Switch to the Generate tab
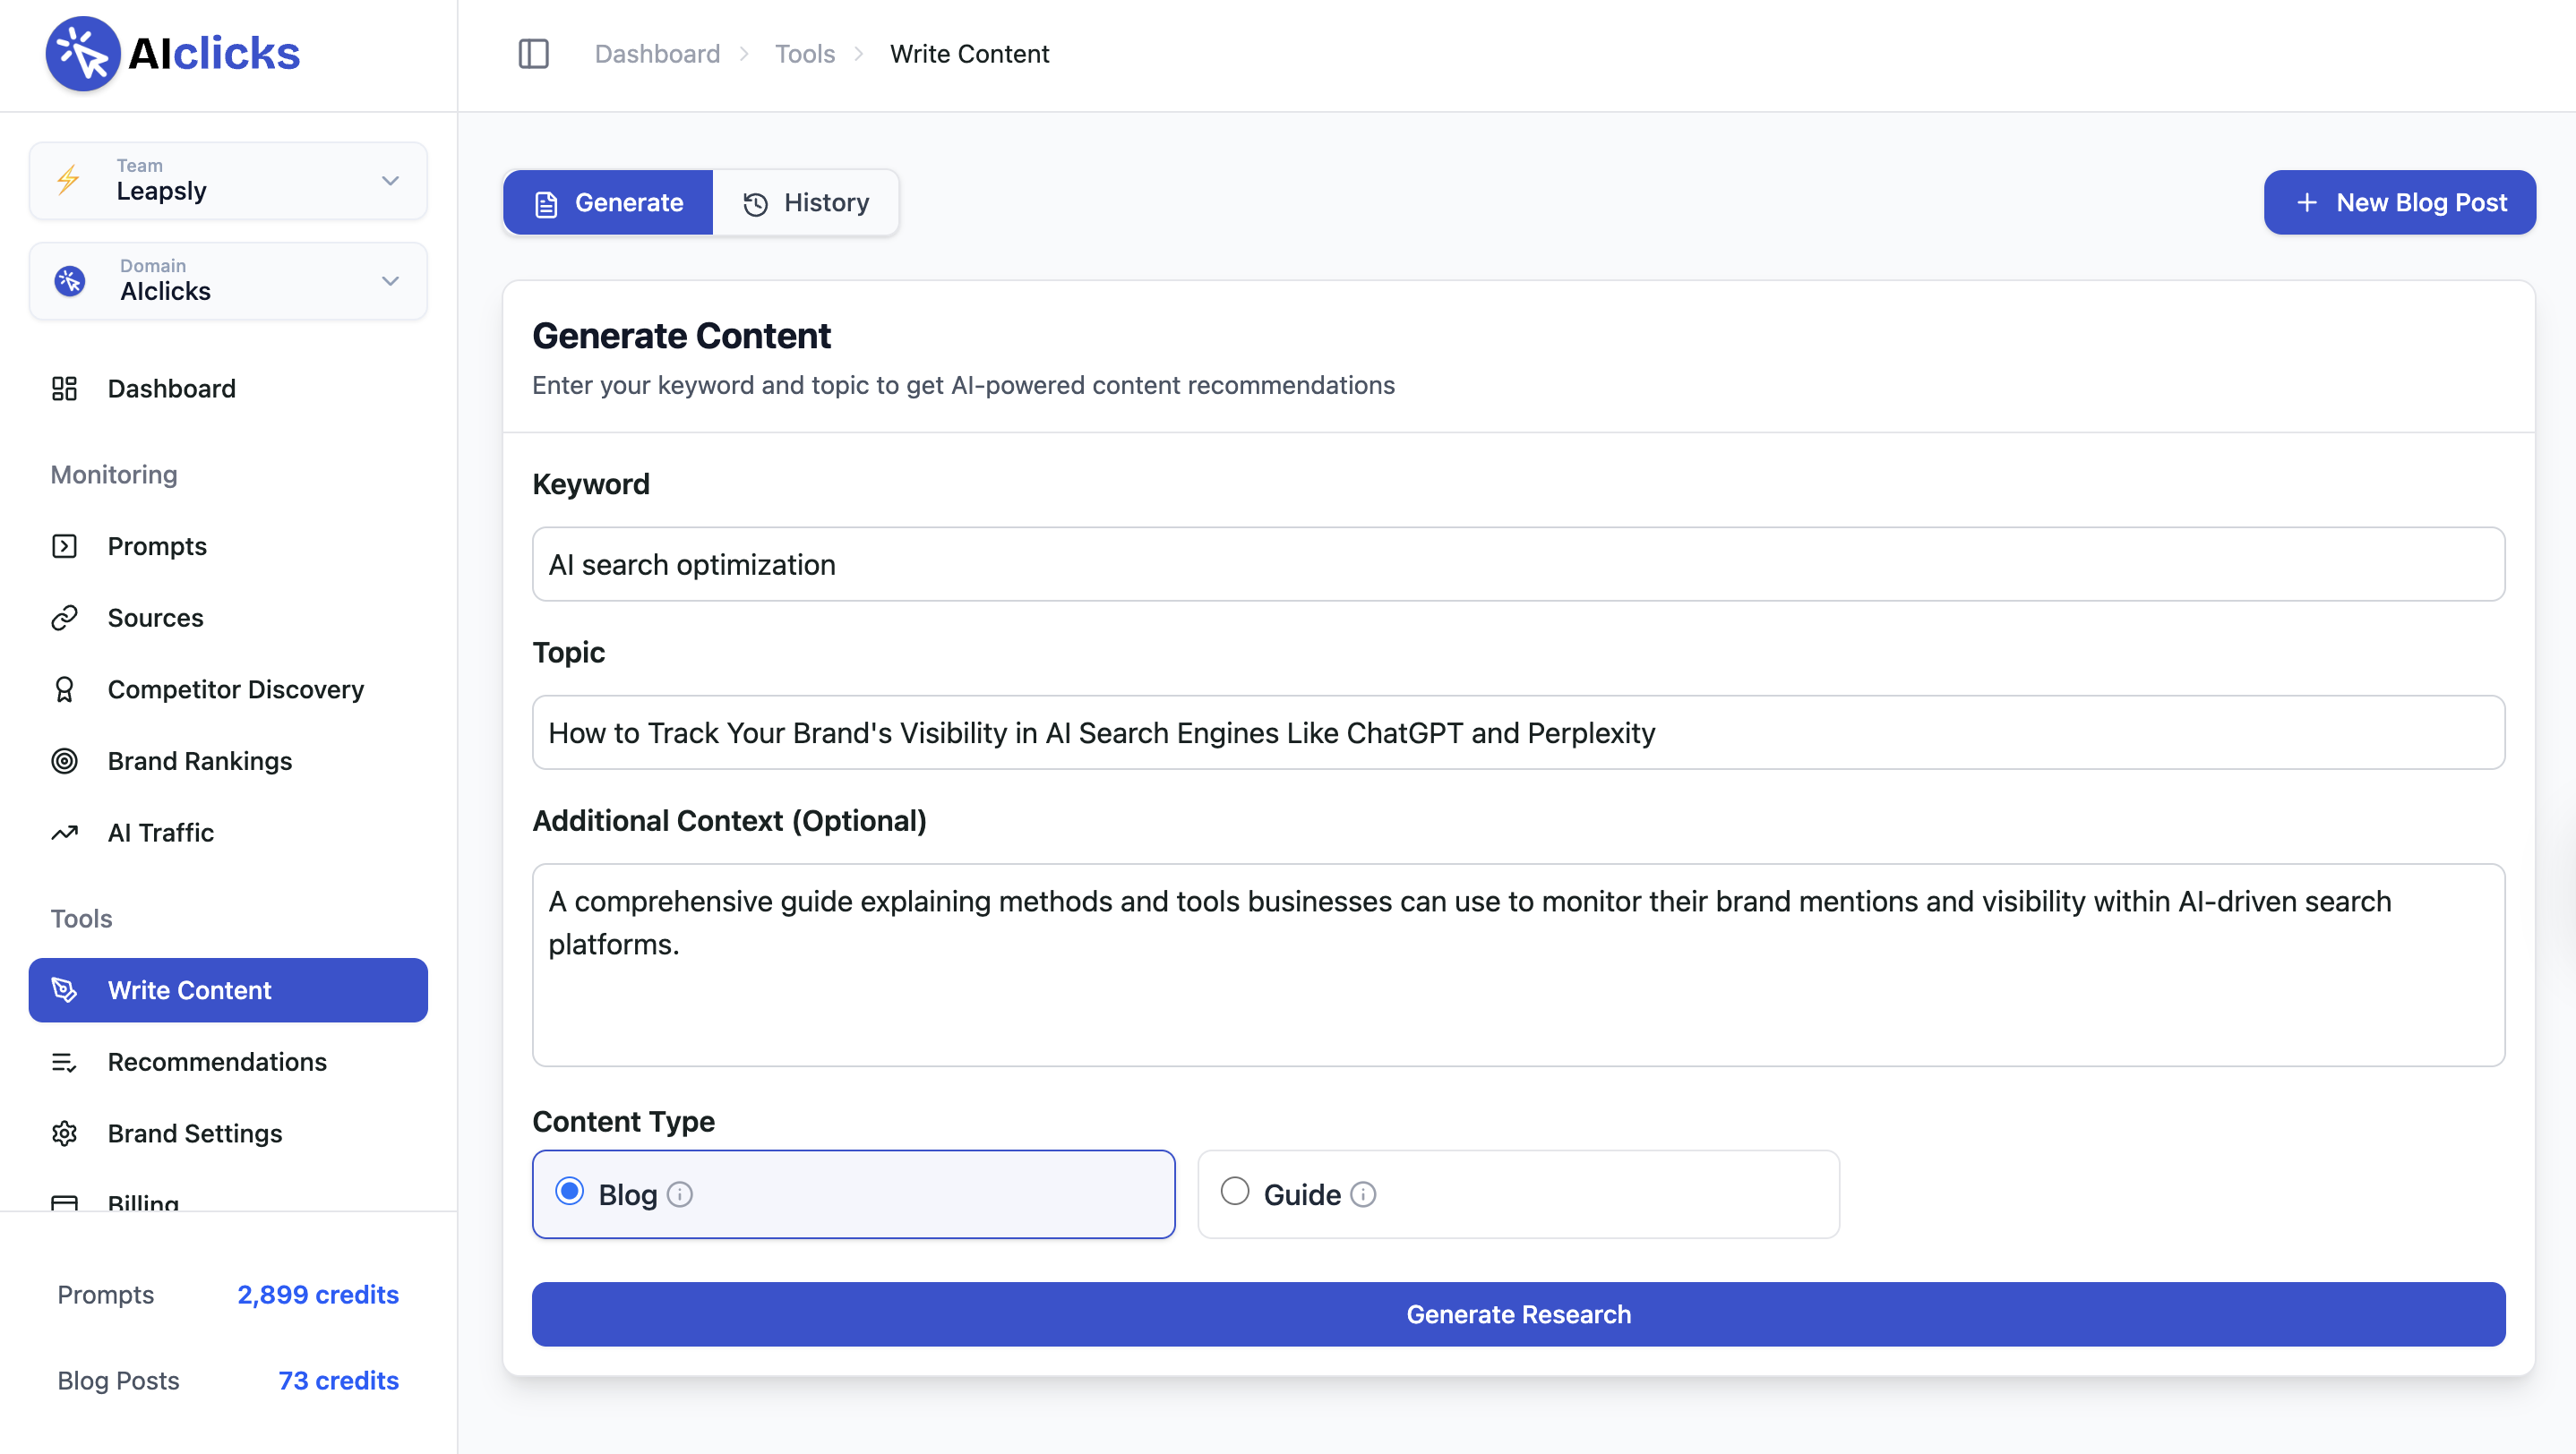The image size is (2576, 1454). (609, 203)
